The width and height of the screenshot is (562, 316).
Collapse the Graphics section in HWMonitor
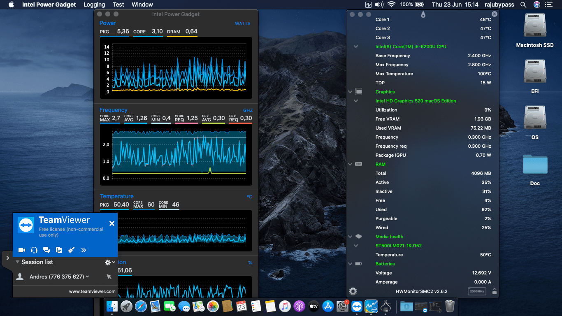tap(350, 92)
